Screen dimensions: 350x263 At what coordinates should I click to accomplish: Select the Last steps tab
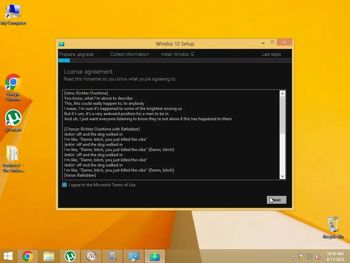271,54
